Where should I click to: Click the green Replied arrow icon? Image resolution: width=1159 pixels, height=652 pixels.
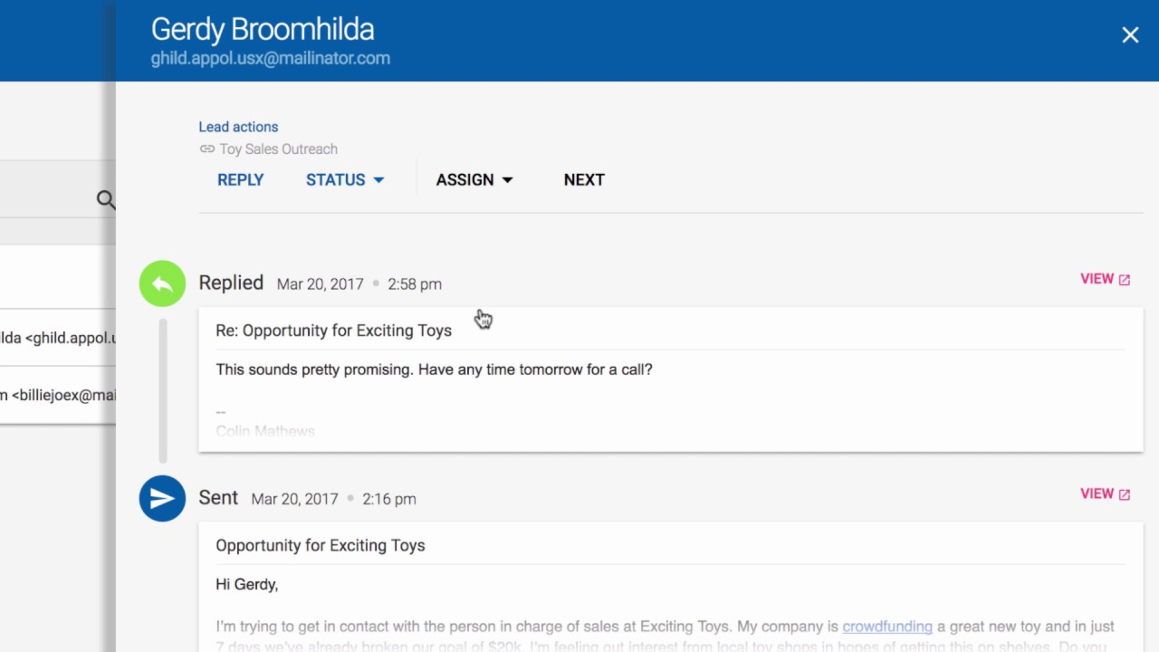click(162, 283)
